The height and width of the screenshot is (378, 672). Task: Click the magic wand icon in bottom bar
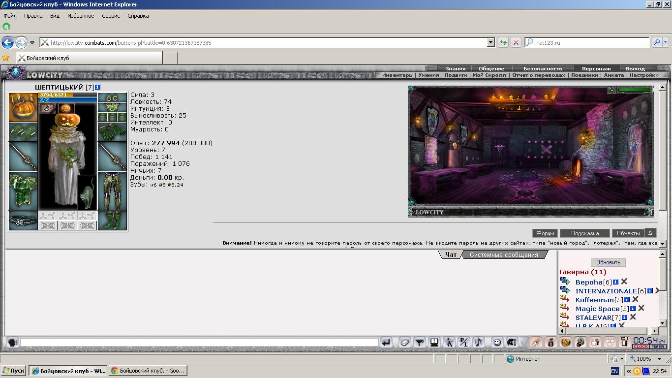[x=536, y=342]
